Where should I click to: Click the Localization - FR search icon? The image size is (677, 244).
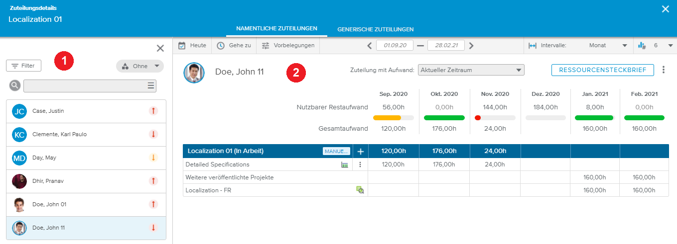click(x=360, y=190)
